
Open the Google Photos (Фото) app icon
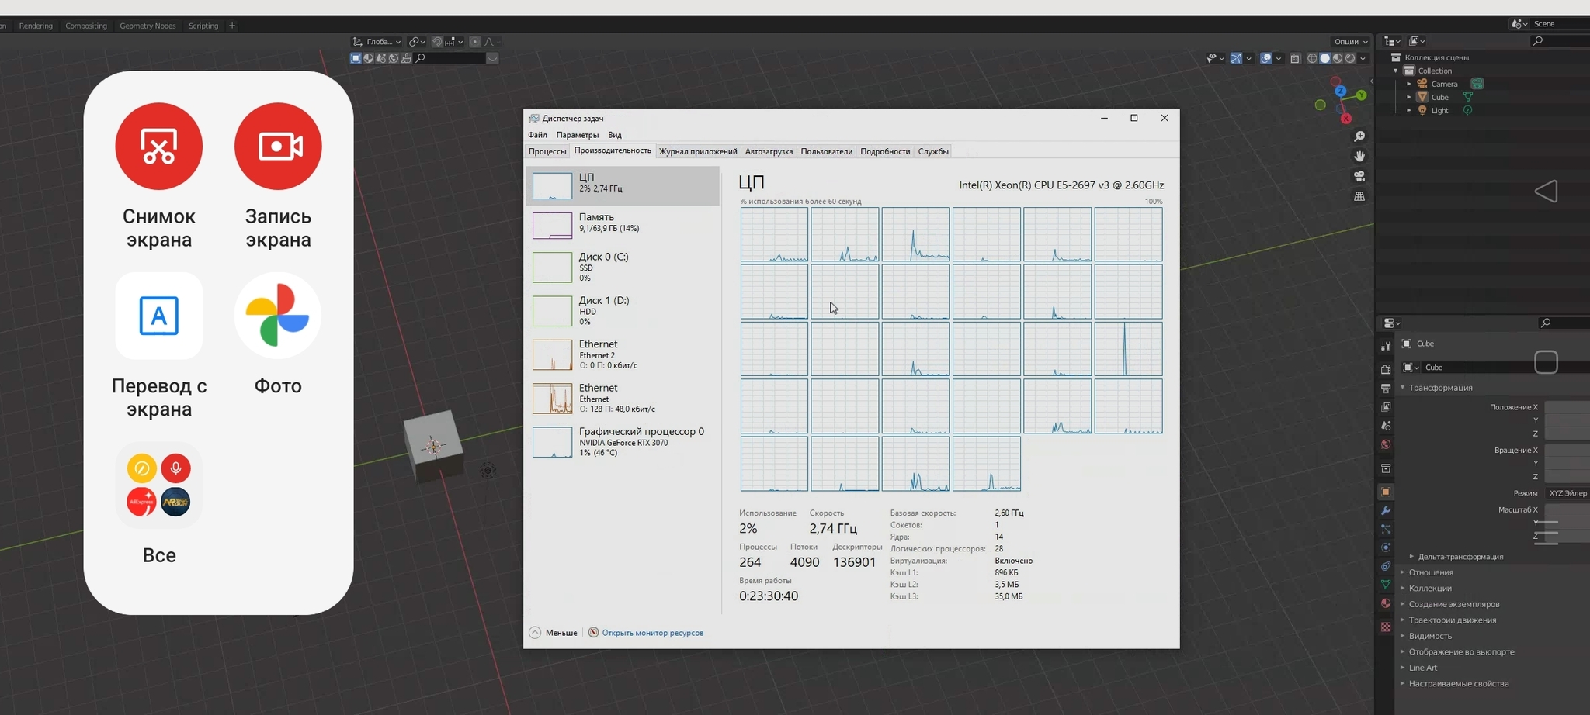278,316
